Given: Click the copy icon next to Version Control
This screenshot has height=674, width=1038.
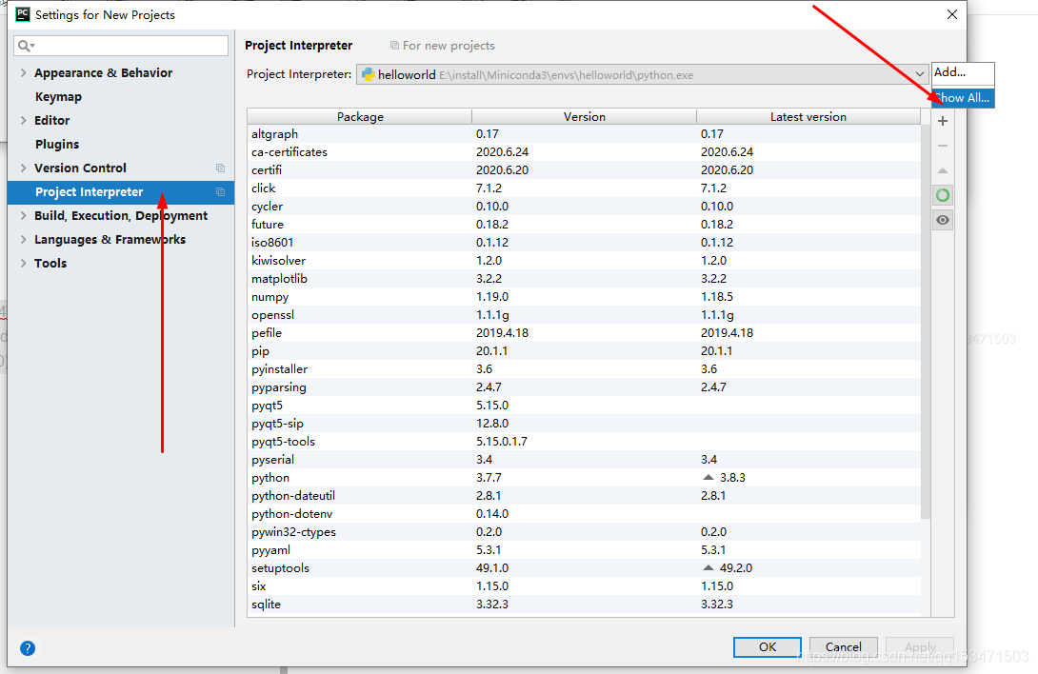Looking at the screenshot, I should 221,168.
